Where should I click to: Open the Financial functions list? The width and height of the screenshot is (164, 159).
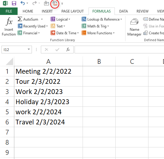29,33
